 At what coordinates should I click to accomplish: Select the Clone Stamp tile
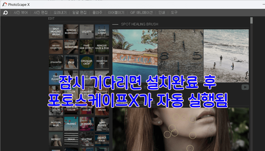[102, 32]
